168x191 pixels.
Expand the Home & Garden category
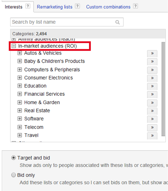point(20,102)
